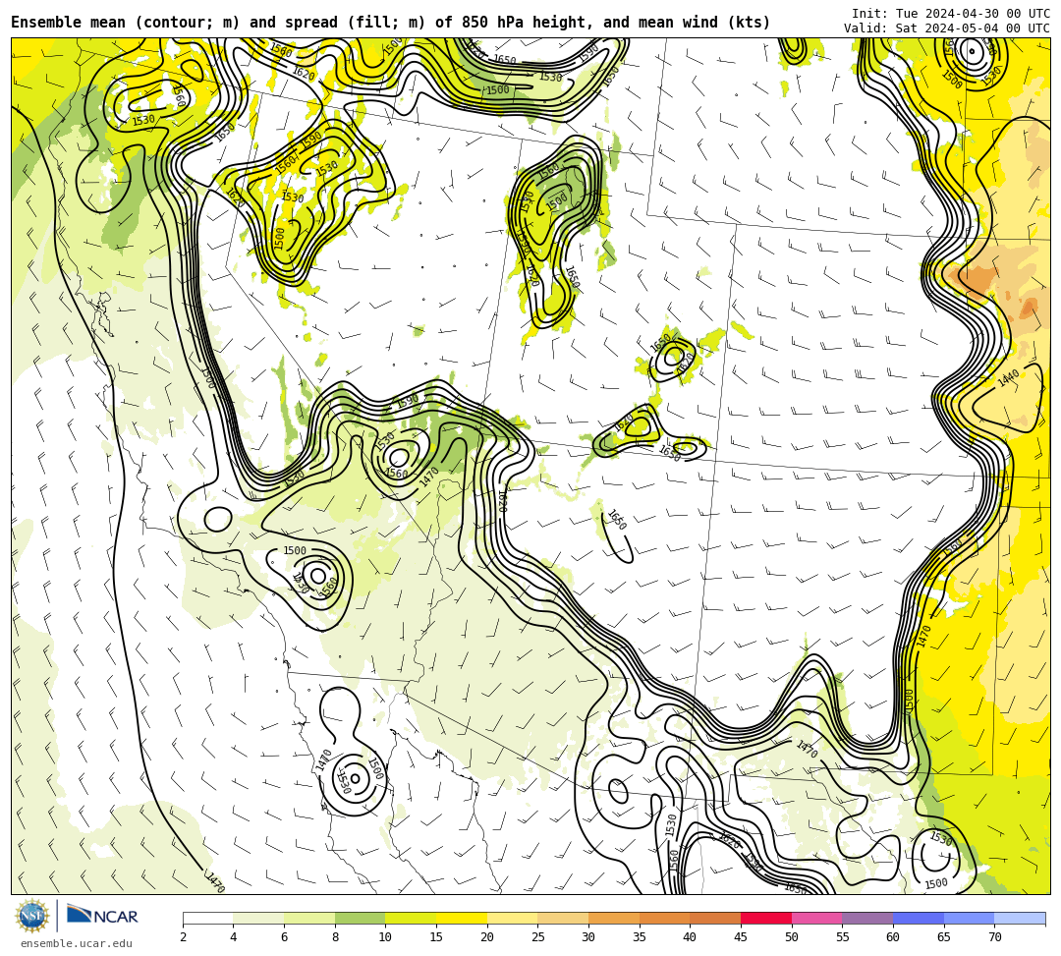Pick the orange 30–35 legend swatch
The width and height of the screenshot is (1061, 956).
[x=614, y=918]
